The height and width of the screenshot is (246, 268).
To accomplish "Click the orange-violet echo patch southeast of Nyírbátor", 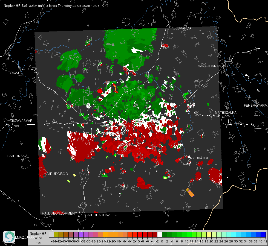I will click(190, 193).
